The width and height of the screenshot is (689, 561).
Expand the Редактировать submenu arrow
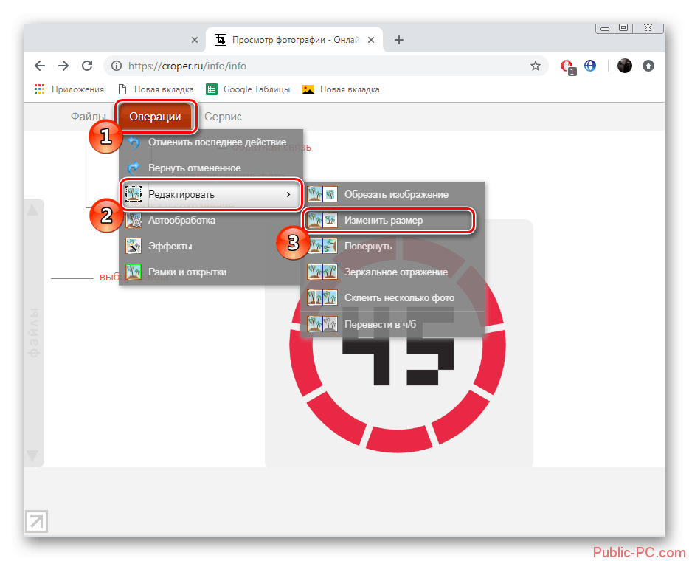coord(288,194)
